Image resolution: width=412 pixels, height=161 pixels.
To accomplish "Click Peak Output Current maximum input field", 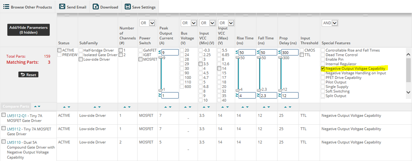I will coord(169,52).
